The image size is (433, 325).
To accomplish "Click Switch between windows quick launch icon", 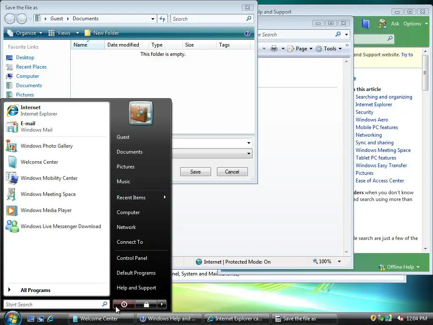I will [x=41, y=319].
